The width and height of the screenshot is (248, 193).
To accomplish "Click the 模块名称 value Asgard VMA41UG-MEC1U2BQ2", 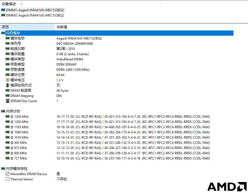I will pos(79,38).
